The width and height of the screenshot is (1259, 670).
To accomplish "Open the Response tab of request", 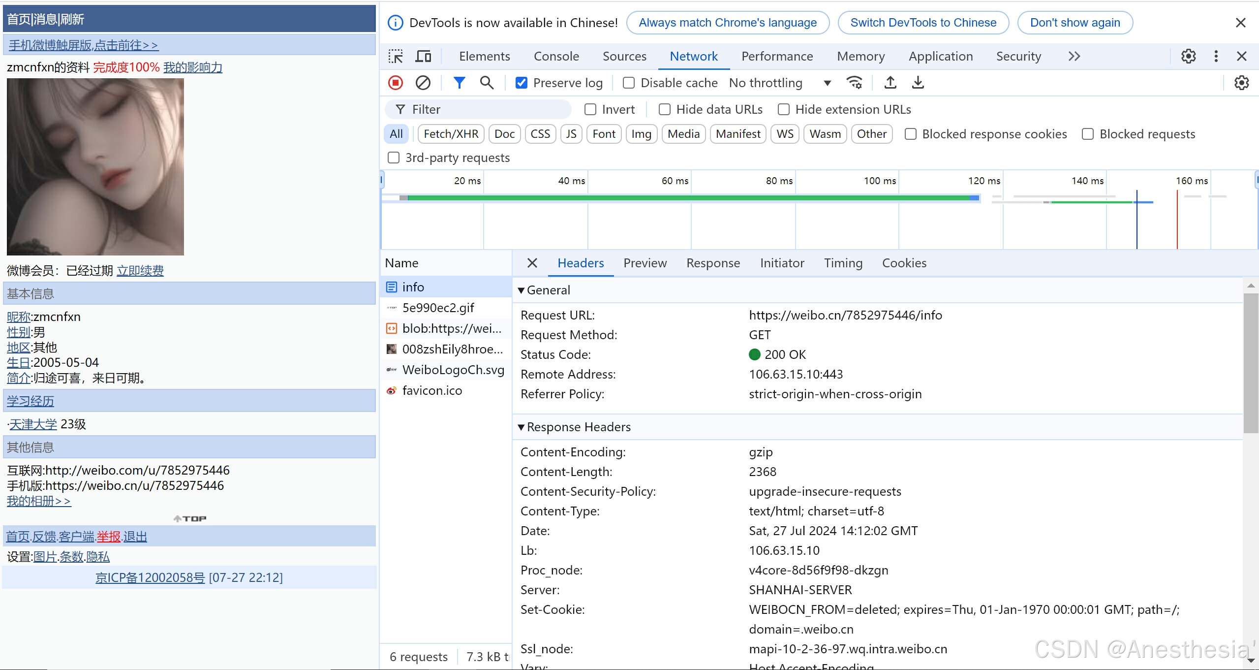I will 713,263.
